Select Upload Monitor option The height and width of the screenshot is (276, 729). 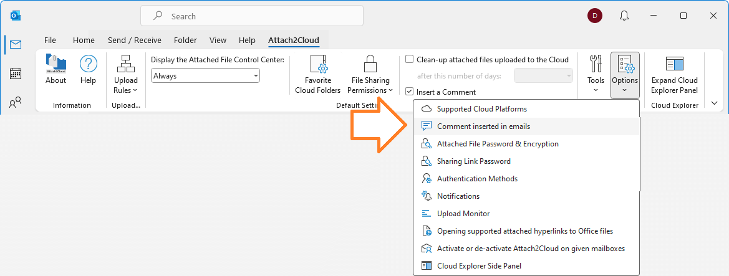(x=526, y=214)
